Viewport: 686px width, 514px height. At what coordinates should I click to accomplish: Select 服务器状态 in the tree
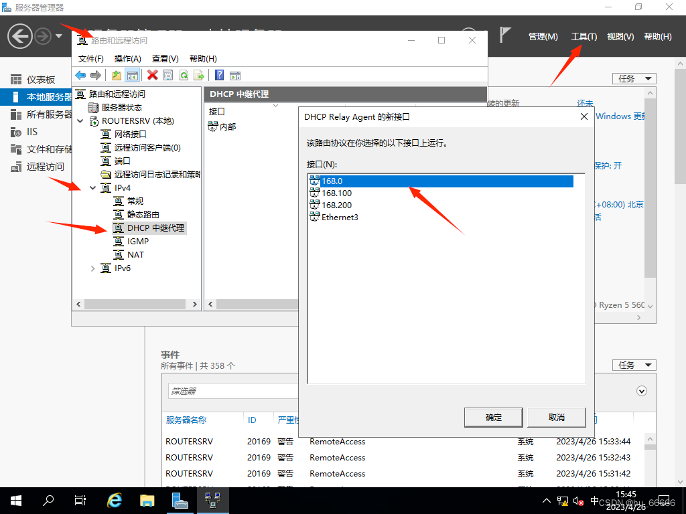122,108
